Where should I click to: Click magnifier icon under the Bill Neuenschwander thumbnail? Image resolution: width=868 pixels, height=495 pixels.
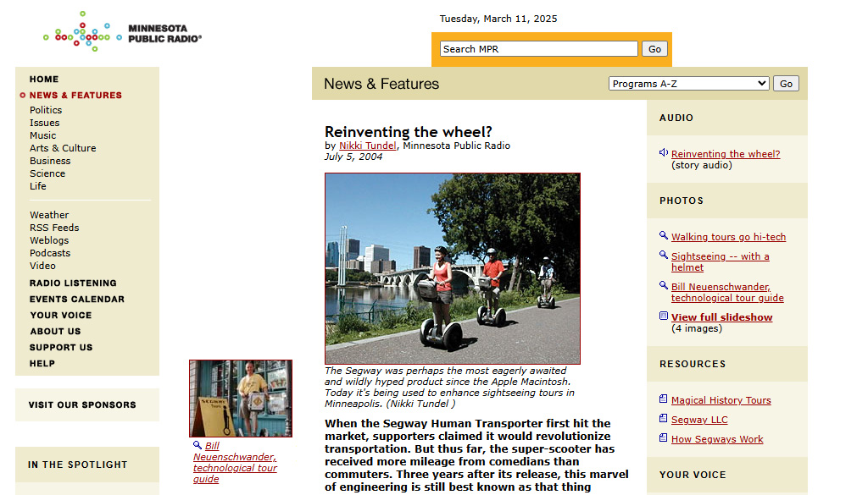point(198,445)
